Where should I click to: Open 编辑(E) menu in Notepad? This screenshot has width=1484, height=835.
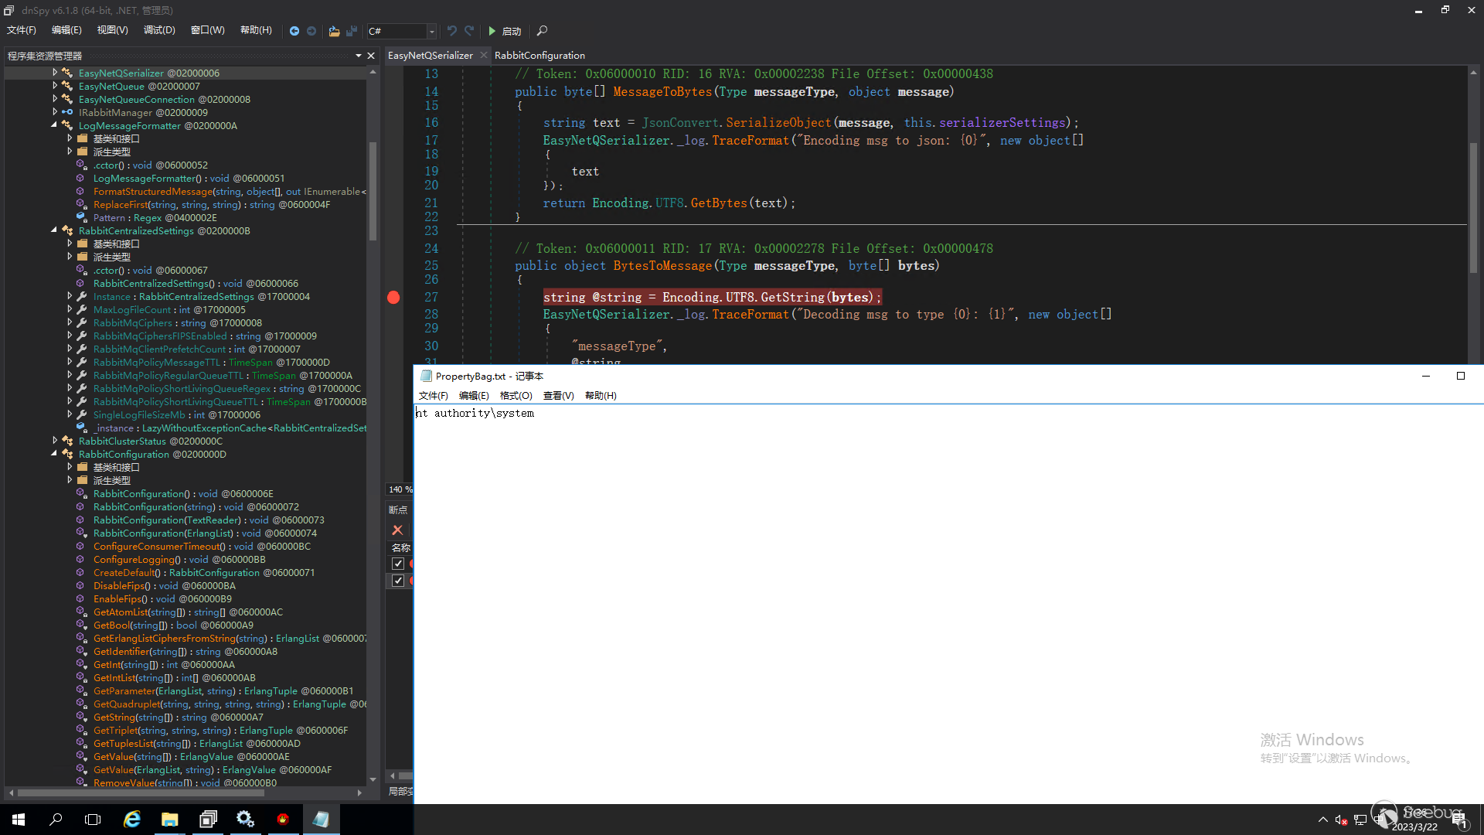[473, 396]
